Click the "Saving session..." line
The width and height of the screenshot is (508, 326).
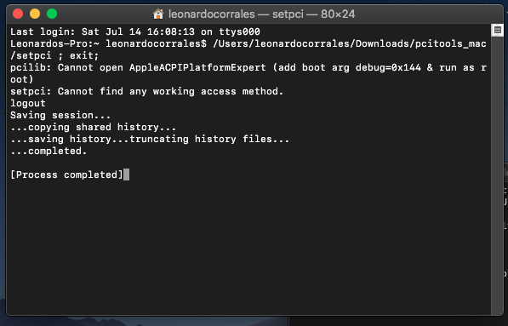coord(60,116)
